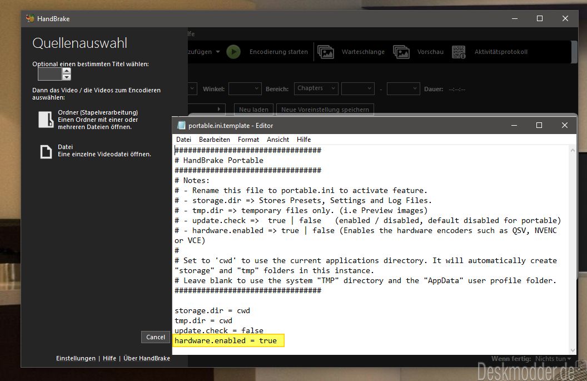Click the line 'storage.dir = cwd'
Viewport: 587px width, 381px height.
[212, 310]
